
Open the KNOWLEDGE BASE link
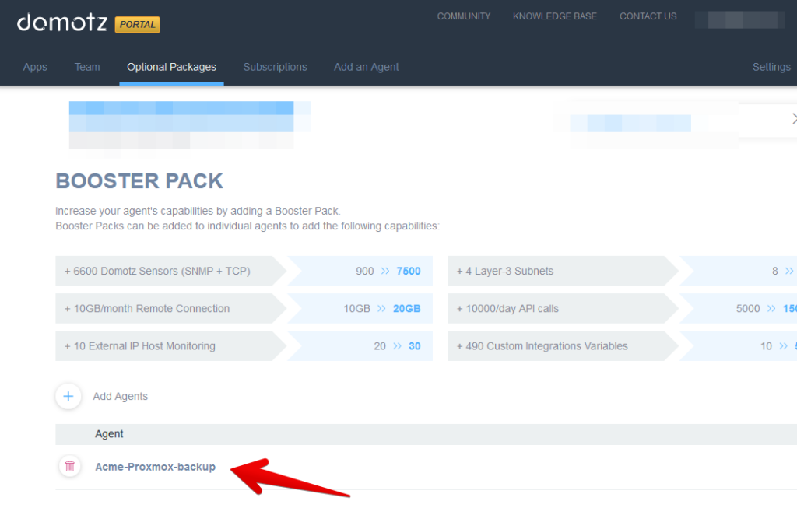(x=554, y=16)
